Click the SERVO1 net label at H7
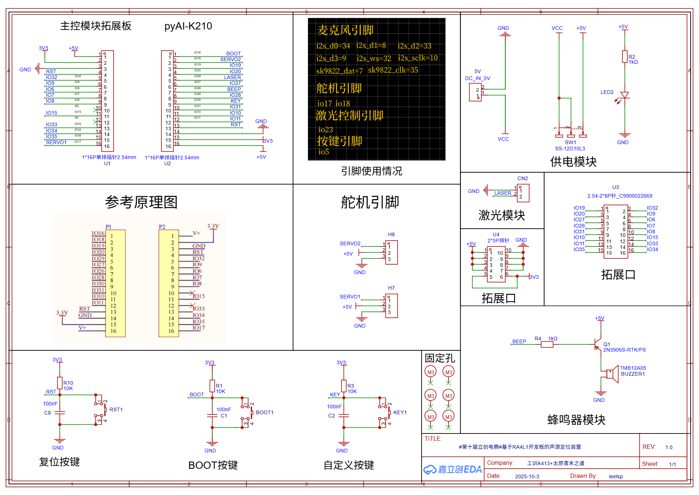Viewport: 699px width, 495px height. (x=350, y=297)
